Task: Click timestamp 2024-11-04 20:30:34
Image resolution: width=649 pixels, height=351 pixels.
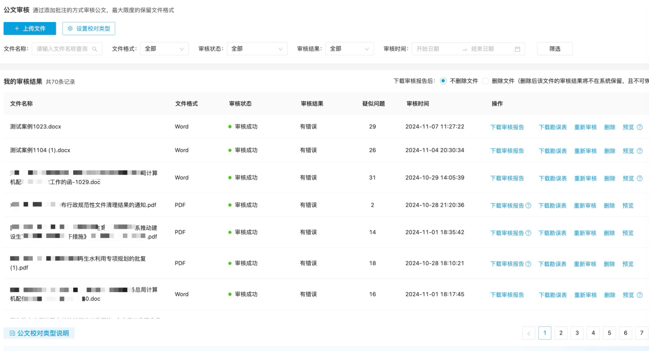Action: 435,150
